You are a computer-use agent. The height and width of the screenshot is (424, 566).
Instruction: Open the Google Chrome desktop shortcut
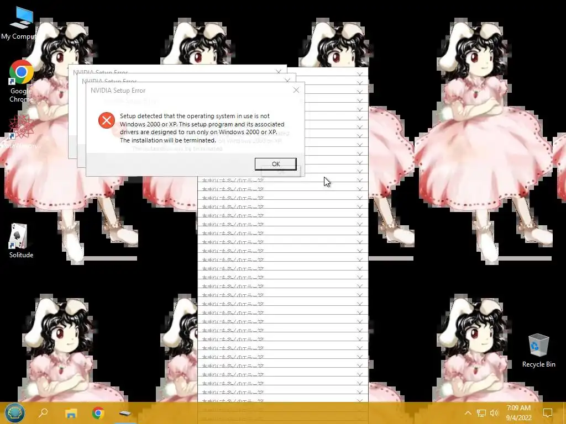22,81
